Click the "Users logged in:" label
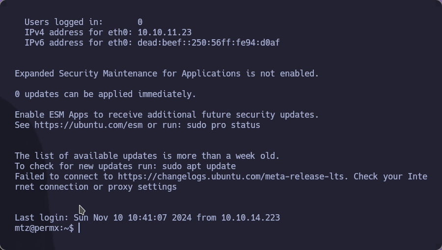442x250 pixels. tap(64, 22)
